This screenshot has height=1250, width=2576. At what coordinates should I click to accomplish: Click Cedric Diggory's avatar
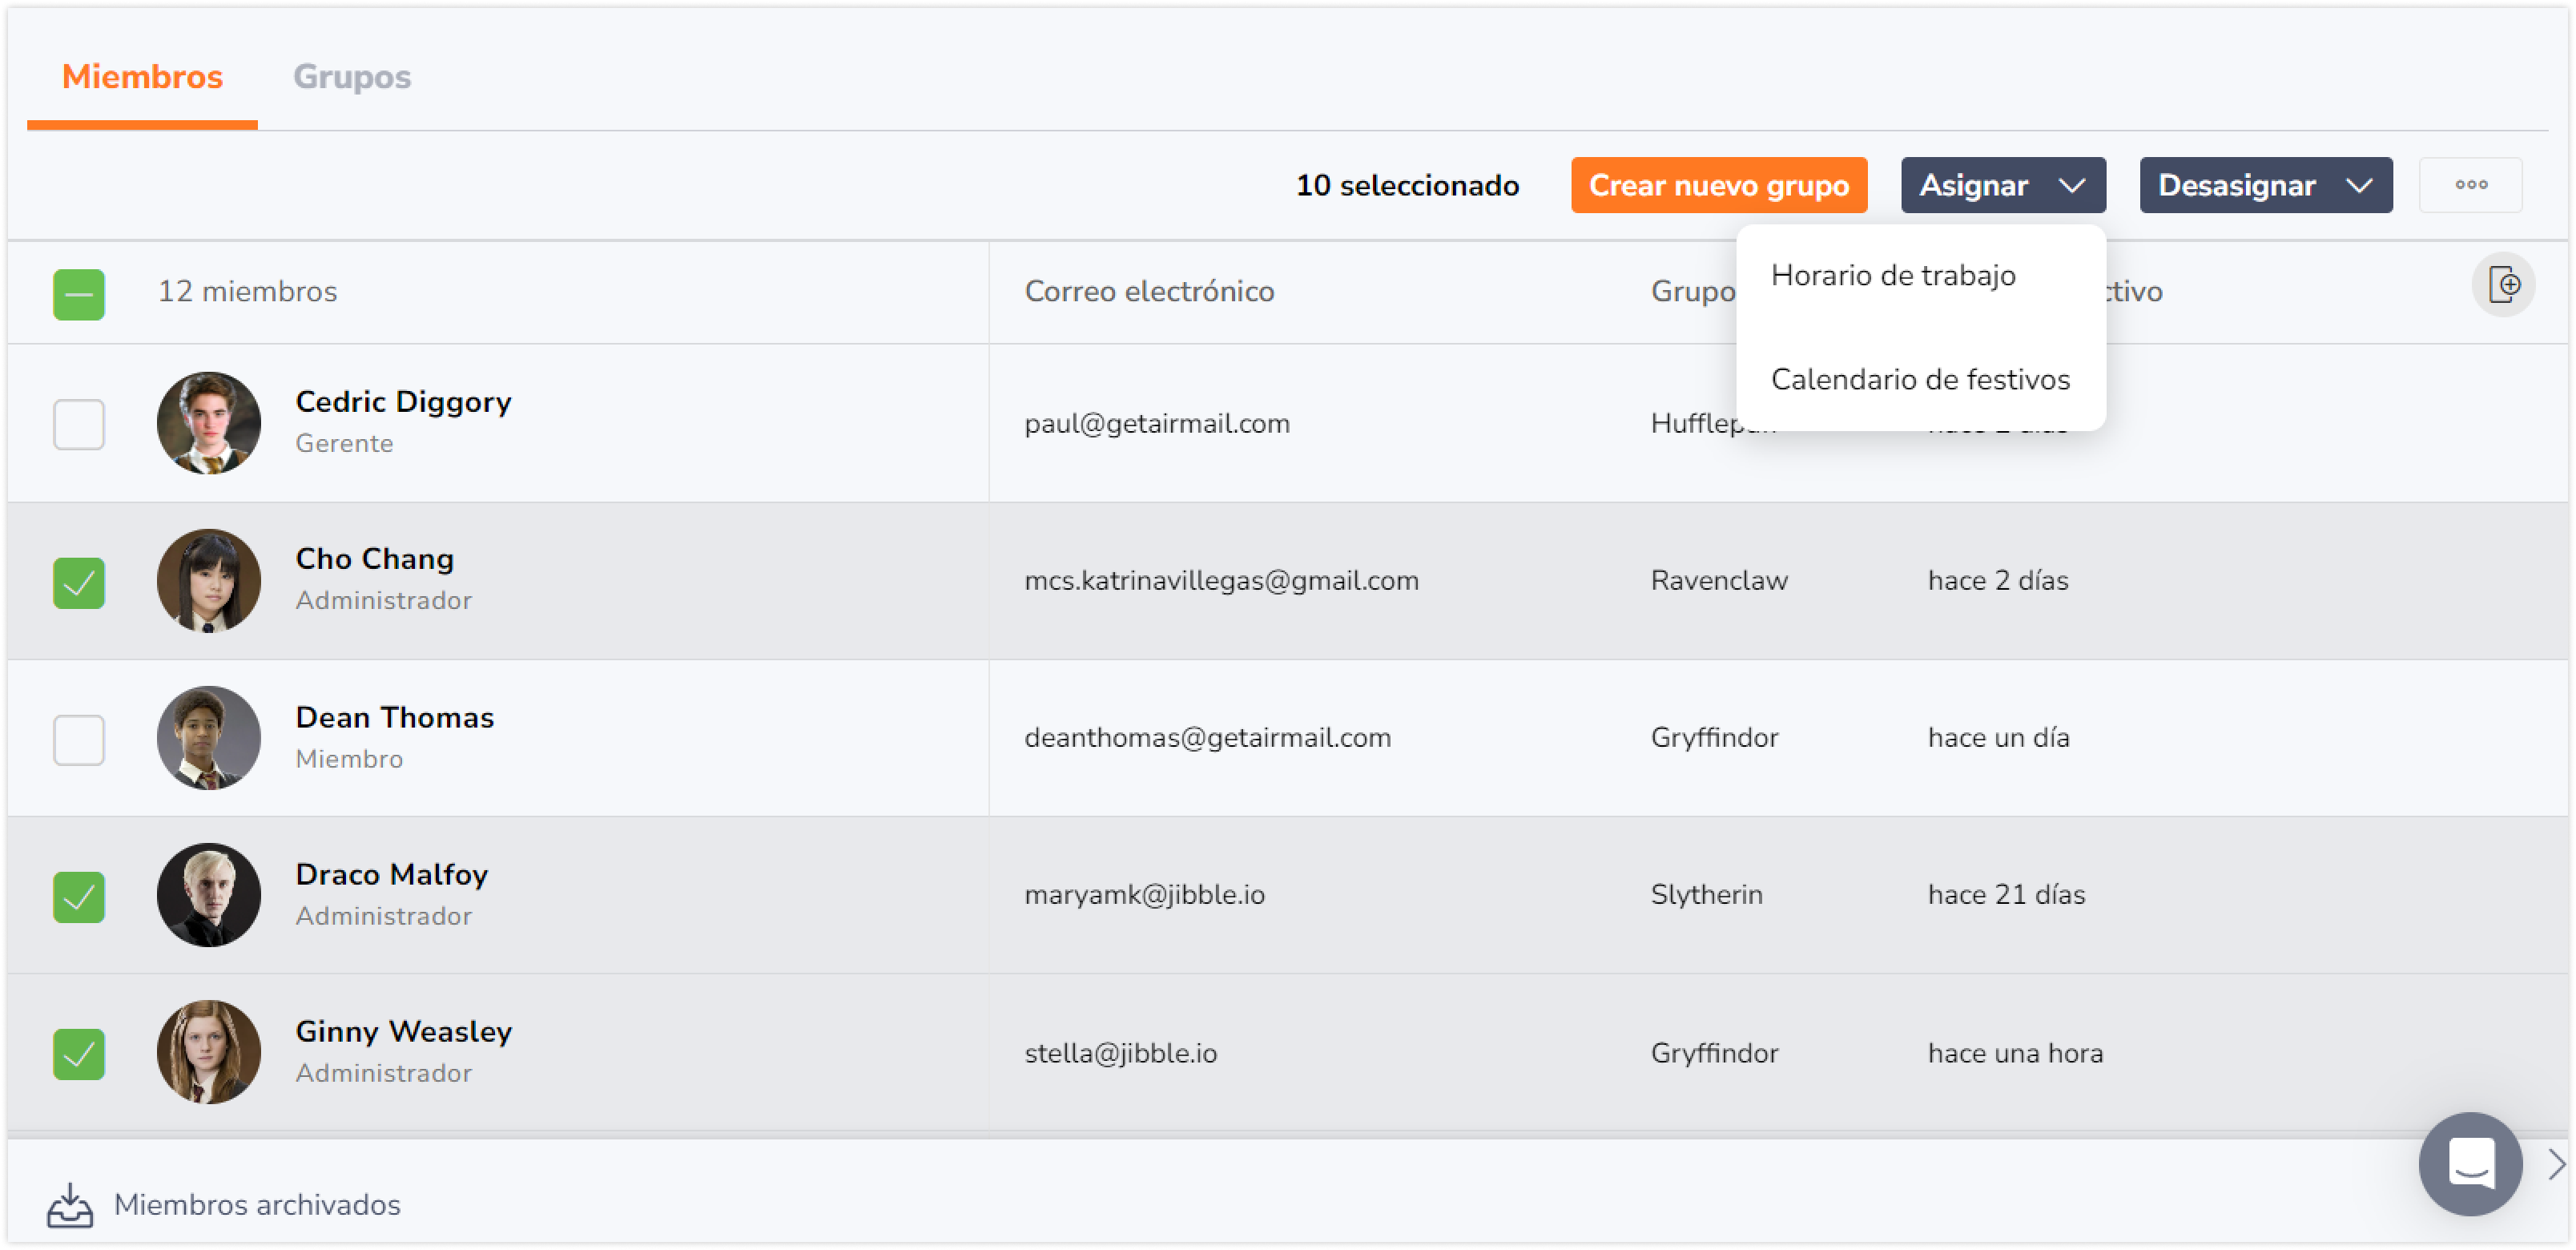(209, 423)
